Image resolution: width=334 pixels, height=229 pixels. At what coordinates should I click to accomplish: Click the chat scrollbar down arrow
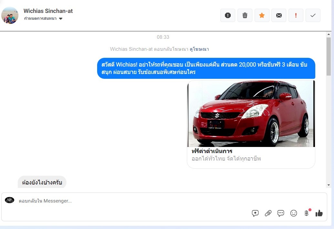click(329, 185)
